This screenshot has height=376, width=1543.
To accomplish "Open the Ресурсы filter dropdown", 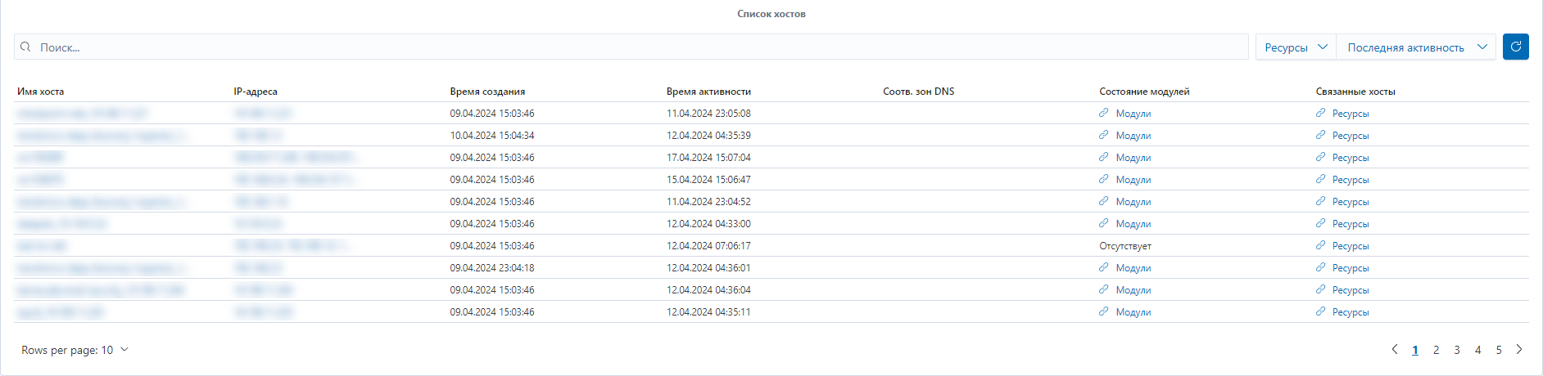I will (x=1296, y=47).
